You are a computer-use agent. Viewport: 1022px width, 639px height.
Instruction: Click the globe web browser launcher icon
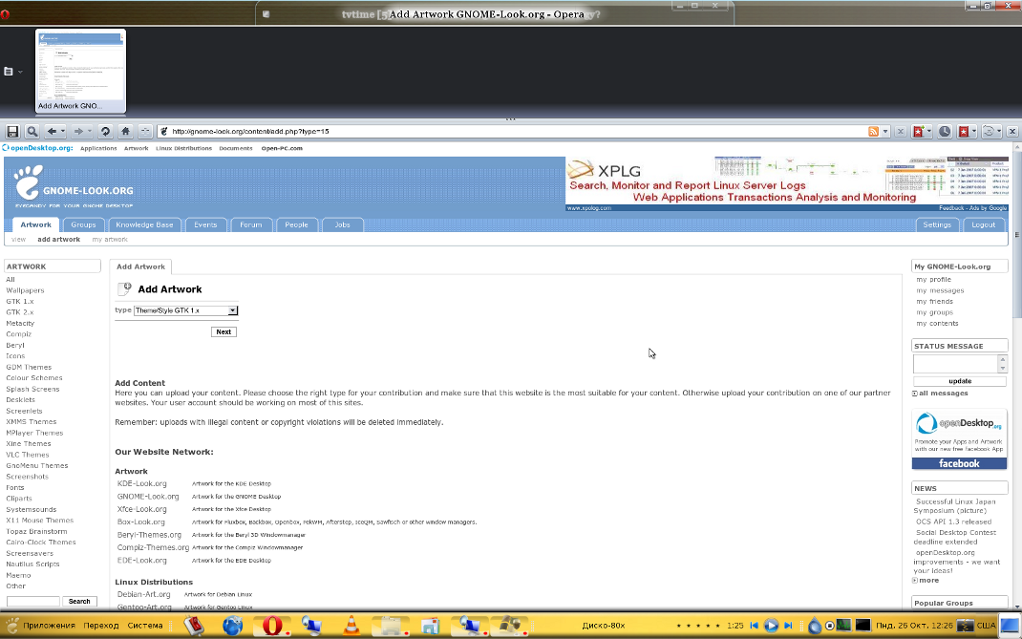pos(232,626)
